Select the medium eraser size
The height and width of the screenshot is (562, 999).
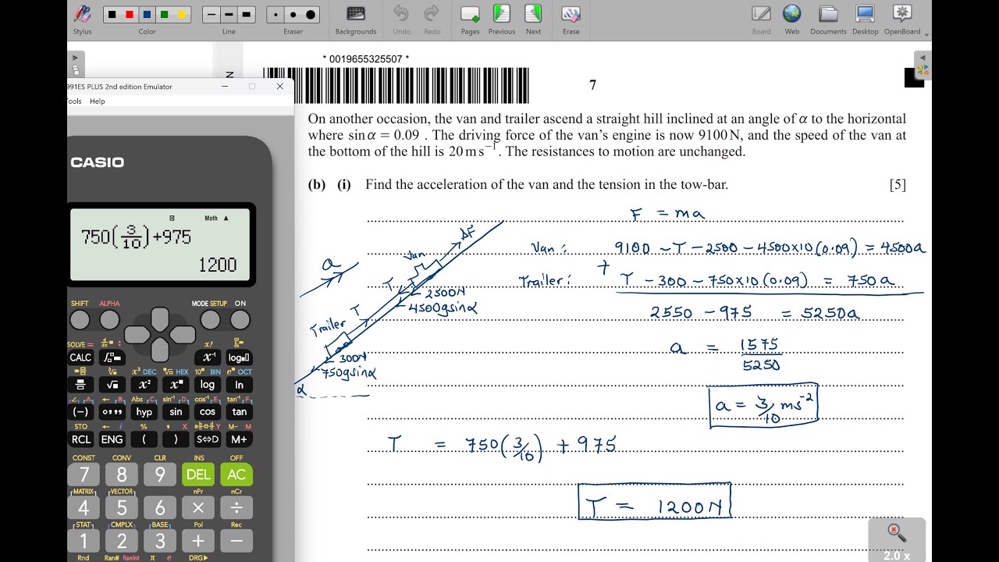click(x=293, y=15)
